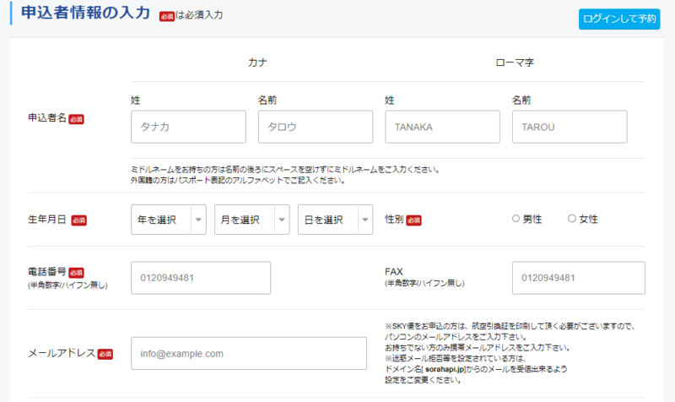The height and width of the screenshot is (402, 675).
Task: Open the 日を選択 birth day dropdown
Action: (335, 220)
